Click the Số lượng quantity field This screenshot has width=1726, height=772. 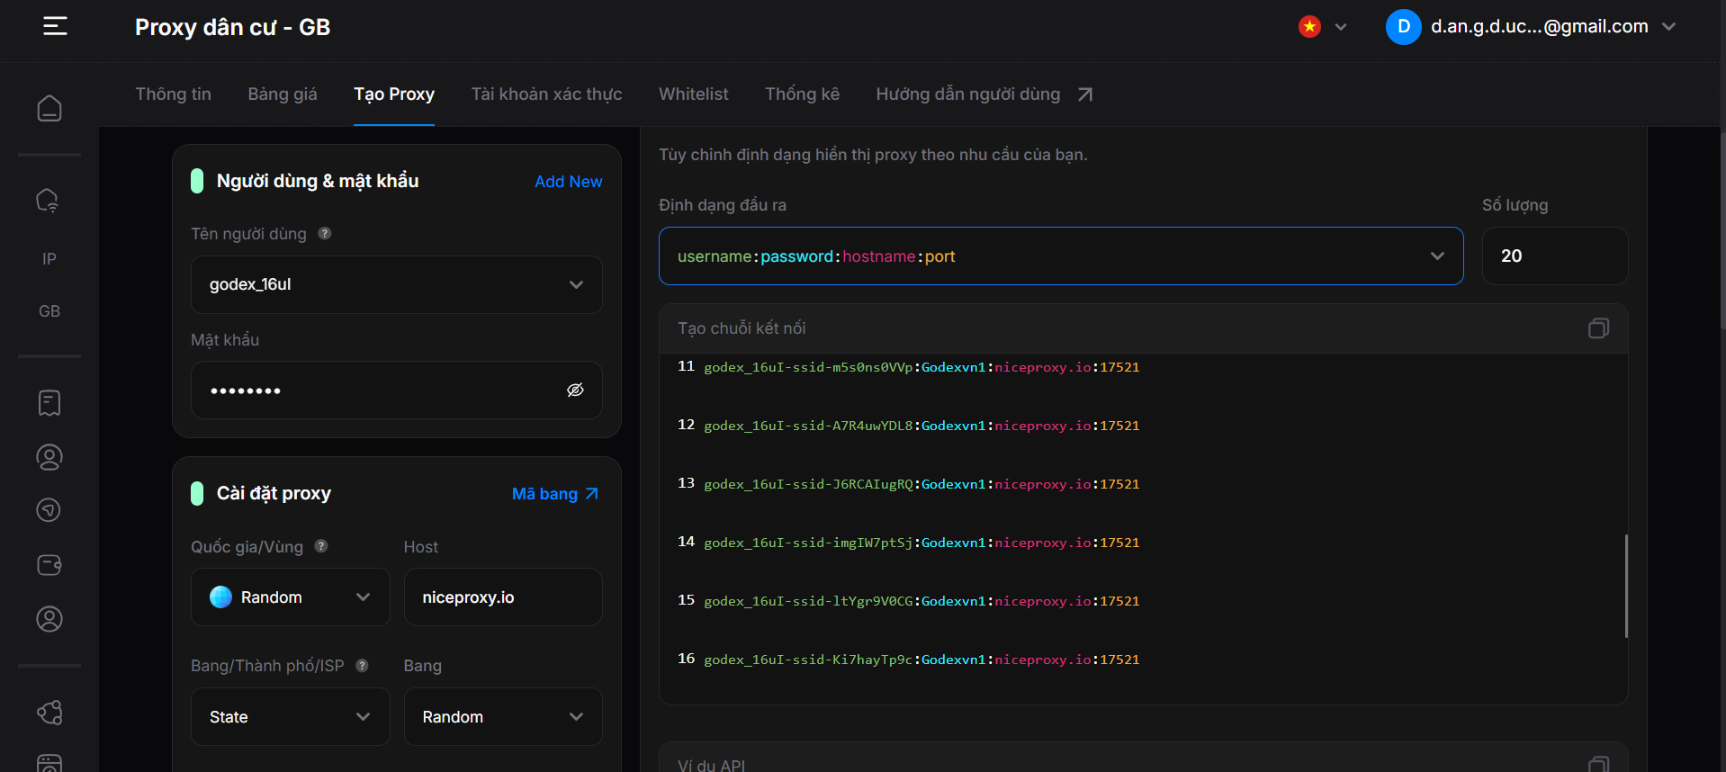[x=1554, y=256]
